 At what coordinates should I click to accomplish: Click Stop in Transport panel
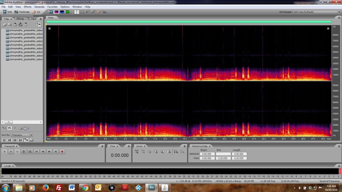pyautogui.click(x=4, y=151)
